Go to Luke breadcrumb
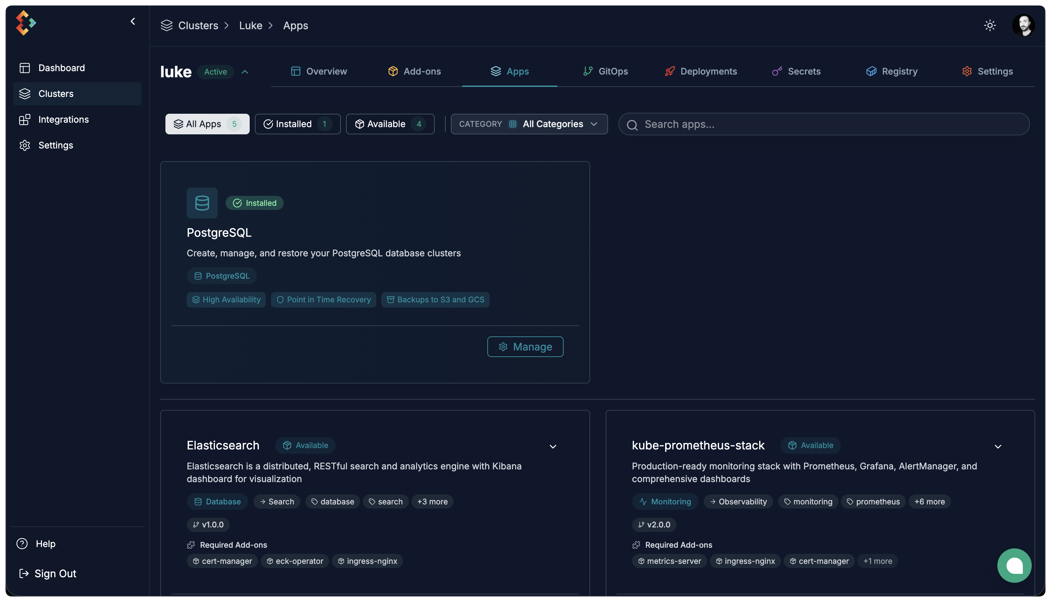1051x602 pixels. click(250, 26)
